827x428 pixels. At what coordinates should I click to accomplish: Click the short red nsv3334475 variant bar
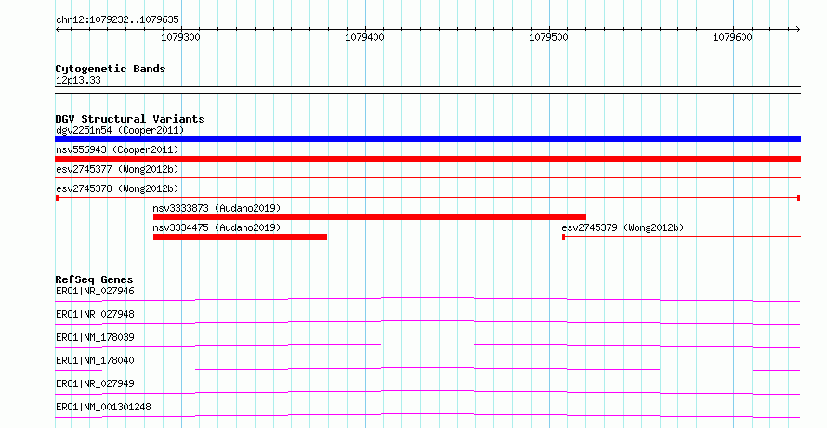pyautogui.click(x=240, y=237)
